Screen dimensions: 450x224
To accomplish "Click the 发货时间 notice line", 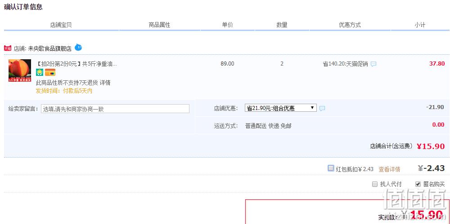I will click(x=64, y=91).
